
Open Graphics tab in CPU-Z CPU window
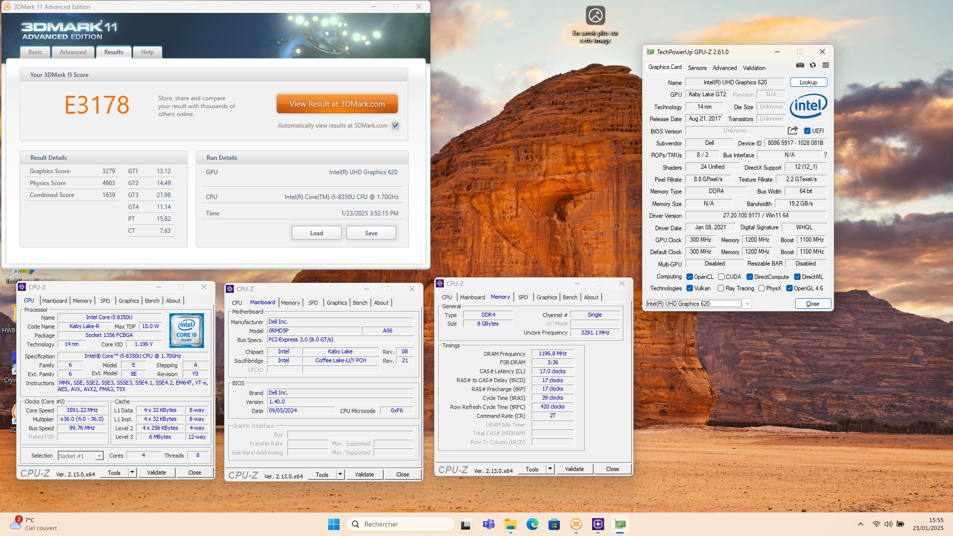[x=129, y=301]
